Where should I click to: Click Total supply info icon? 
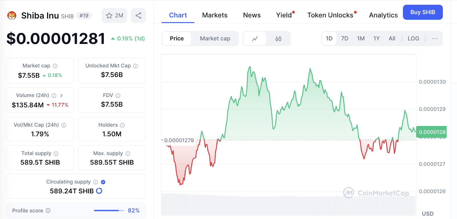[56, 154]
